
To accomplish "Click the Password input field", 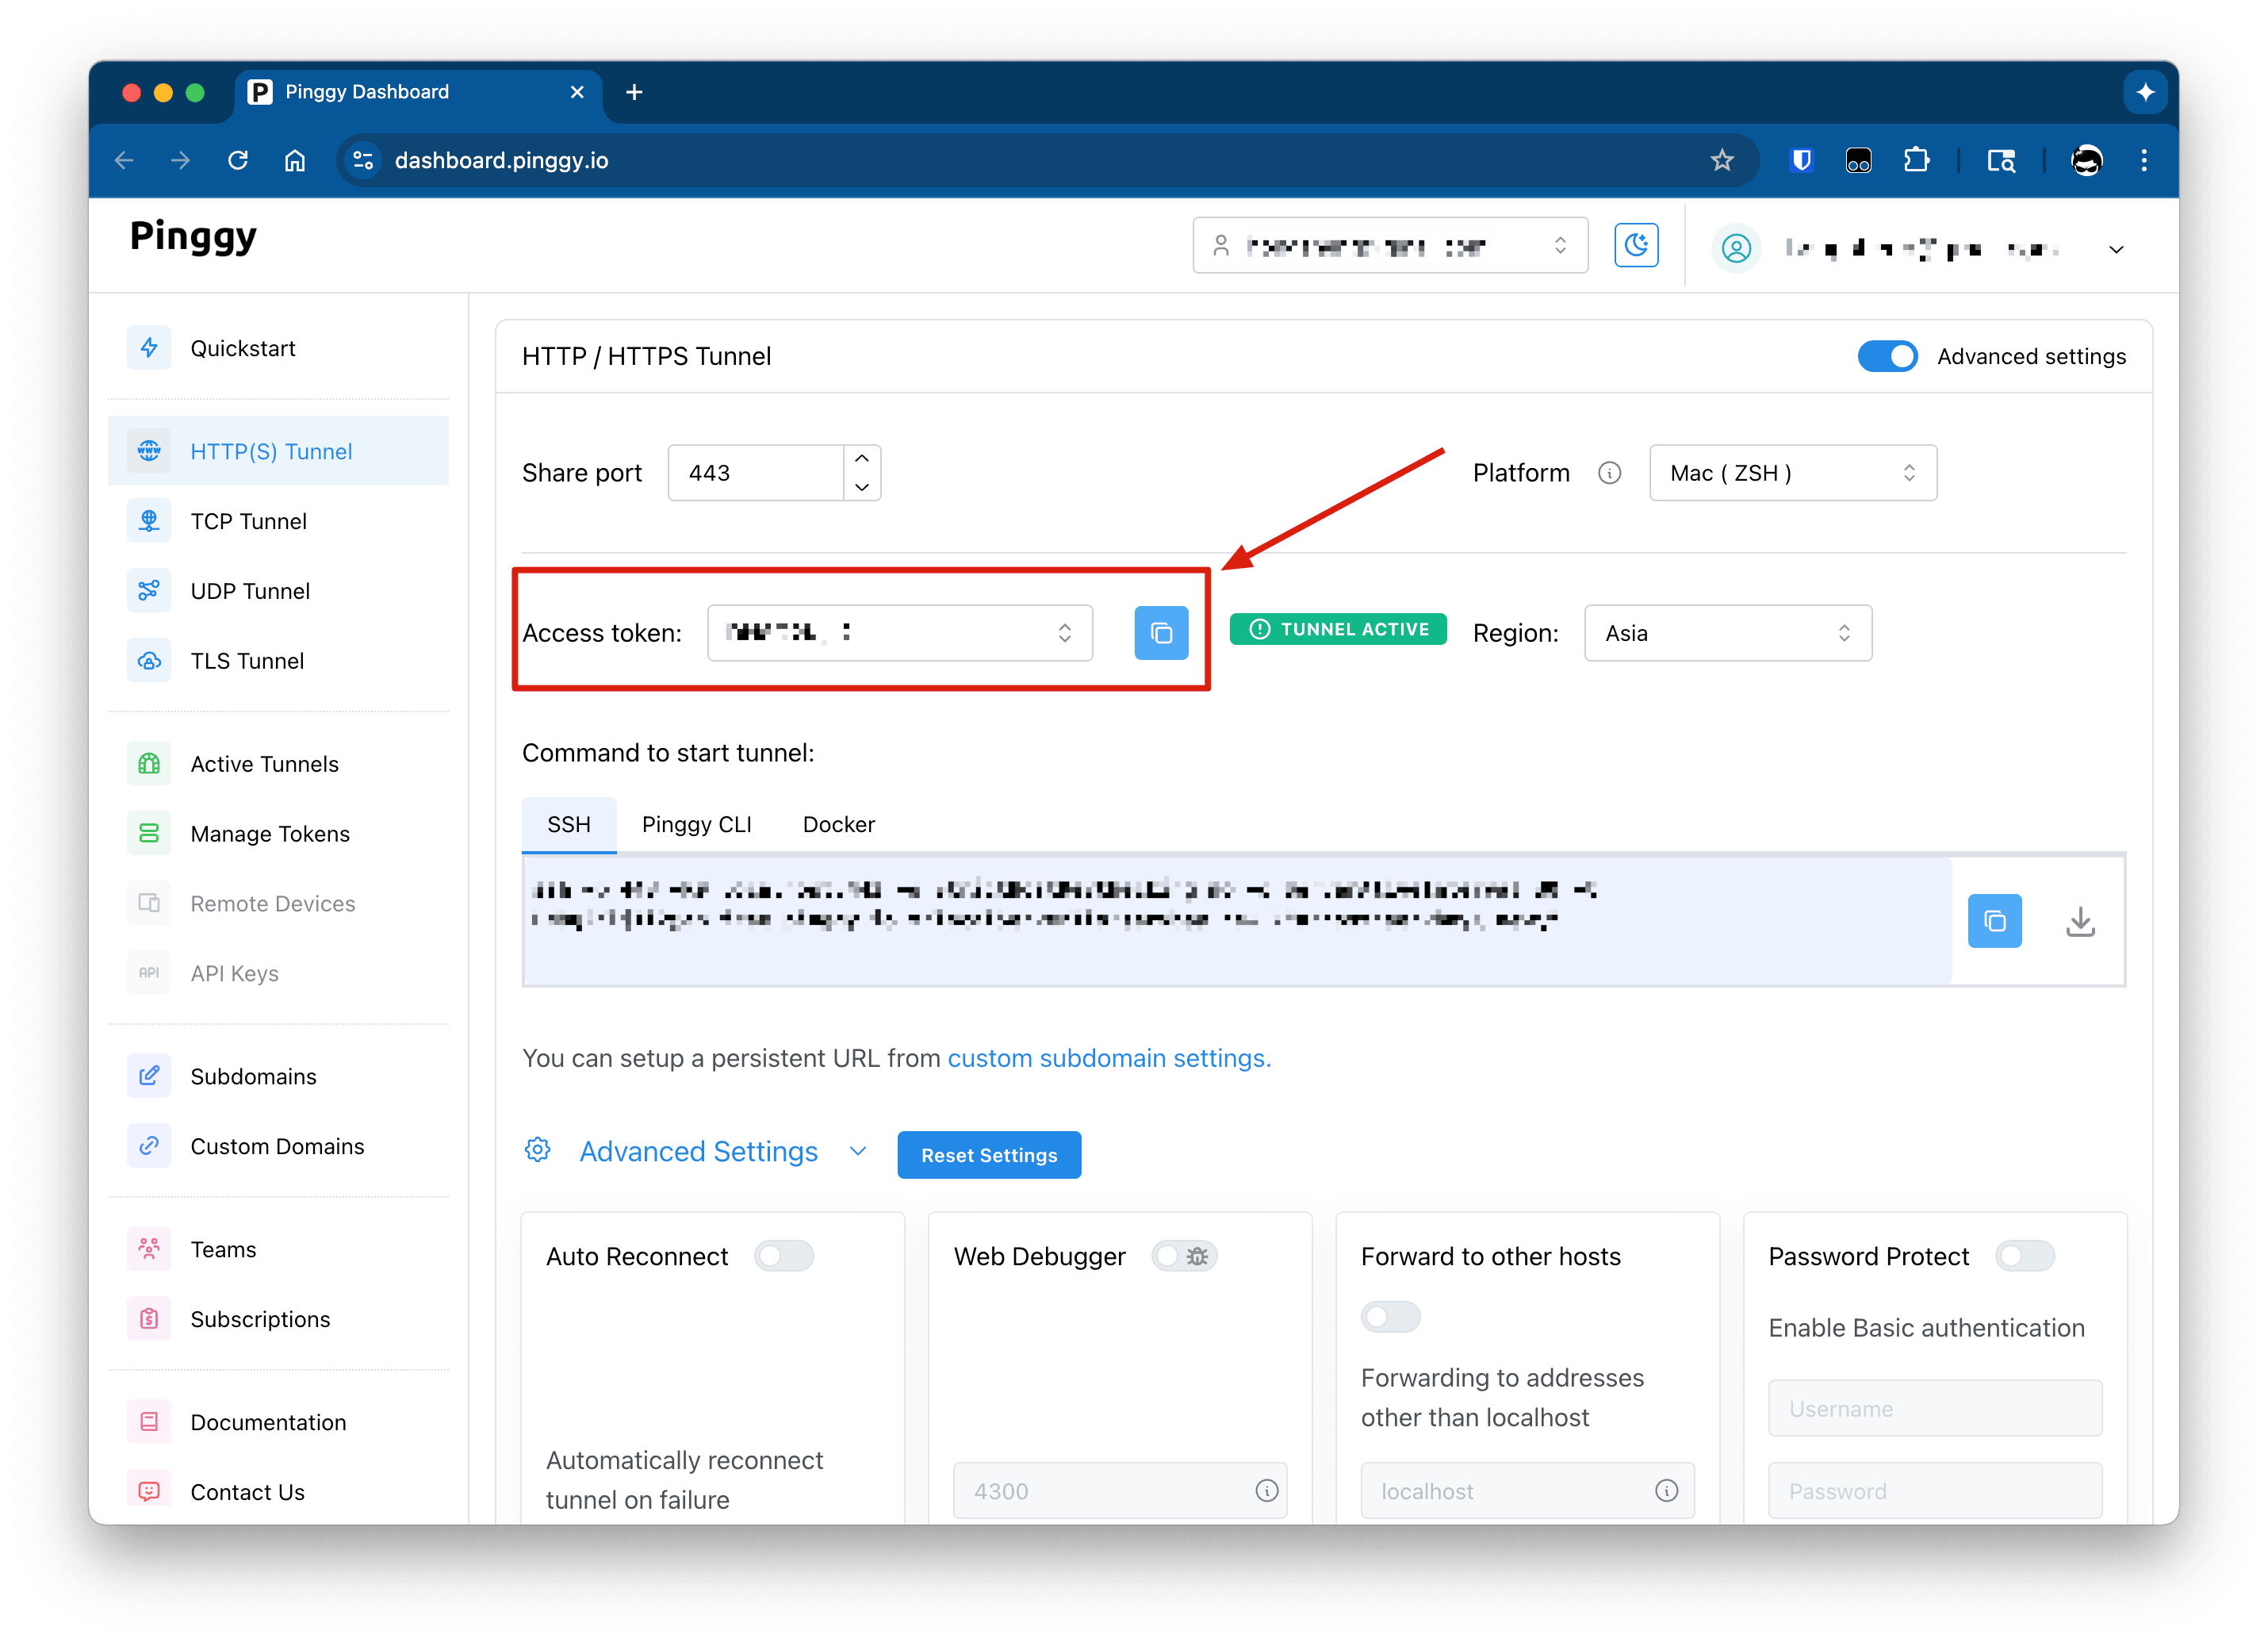I will pos(1934,1491).
